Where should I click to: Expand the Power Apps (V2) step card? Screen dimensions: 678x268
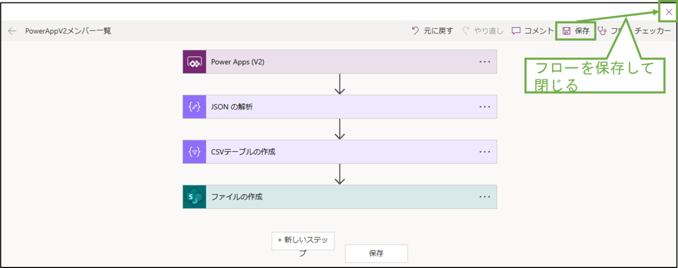[x=340, y=62]
